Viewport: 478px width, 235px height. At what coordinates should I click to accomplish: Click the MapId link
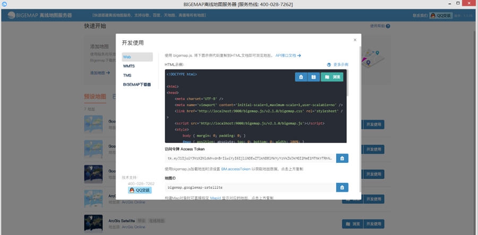(215, 198)
